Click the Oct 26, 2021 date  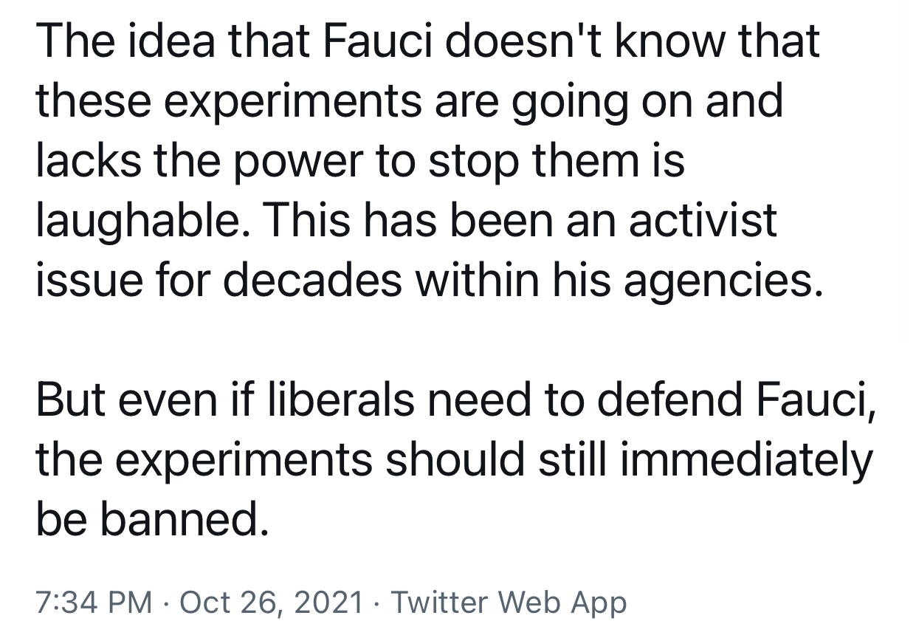(271, 602)
